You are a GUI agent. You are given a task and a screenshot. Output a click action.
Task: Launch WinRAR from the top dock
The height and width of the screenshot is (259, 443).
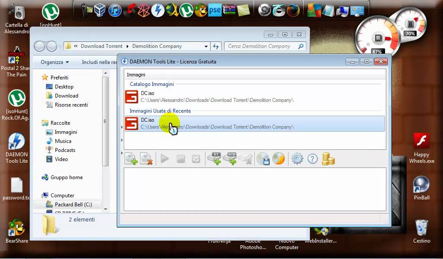coord(229,11)
